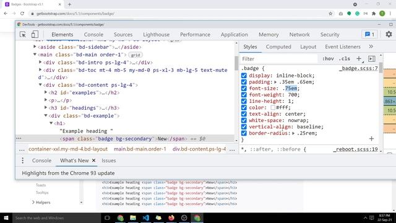Disable the line-height property
The width and height of the screenshot is (396, 223).
click(x=244, y=101)
